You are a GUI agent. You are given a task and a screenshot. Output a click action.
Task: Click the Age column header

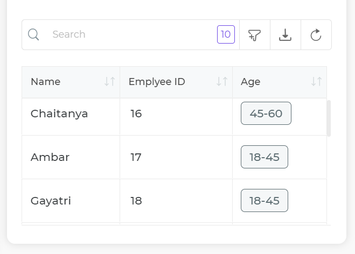pos(250,82)
